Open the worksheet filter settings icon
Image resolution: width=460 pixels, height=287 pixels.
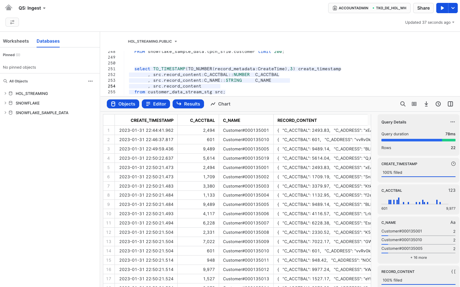tap(12, 22)
